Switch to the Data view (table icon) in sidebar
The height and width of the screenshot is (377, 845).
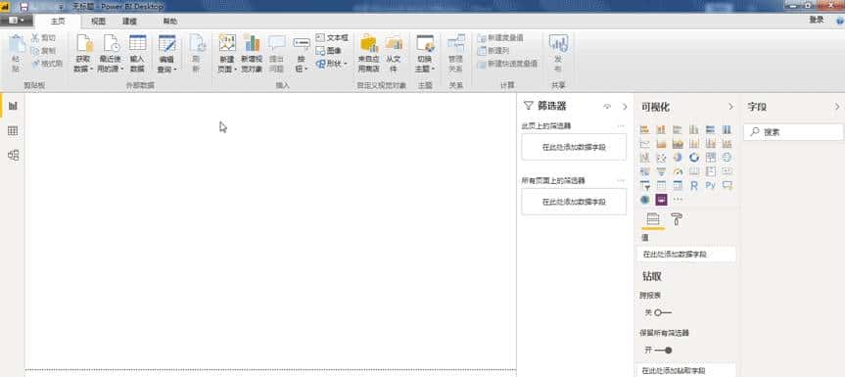[x=13, y=131]
